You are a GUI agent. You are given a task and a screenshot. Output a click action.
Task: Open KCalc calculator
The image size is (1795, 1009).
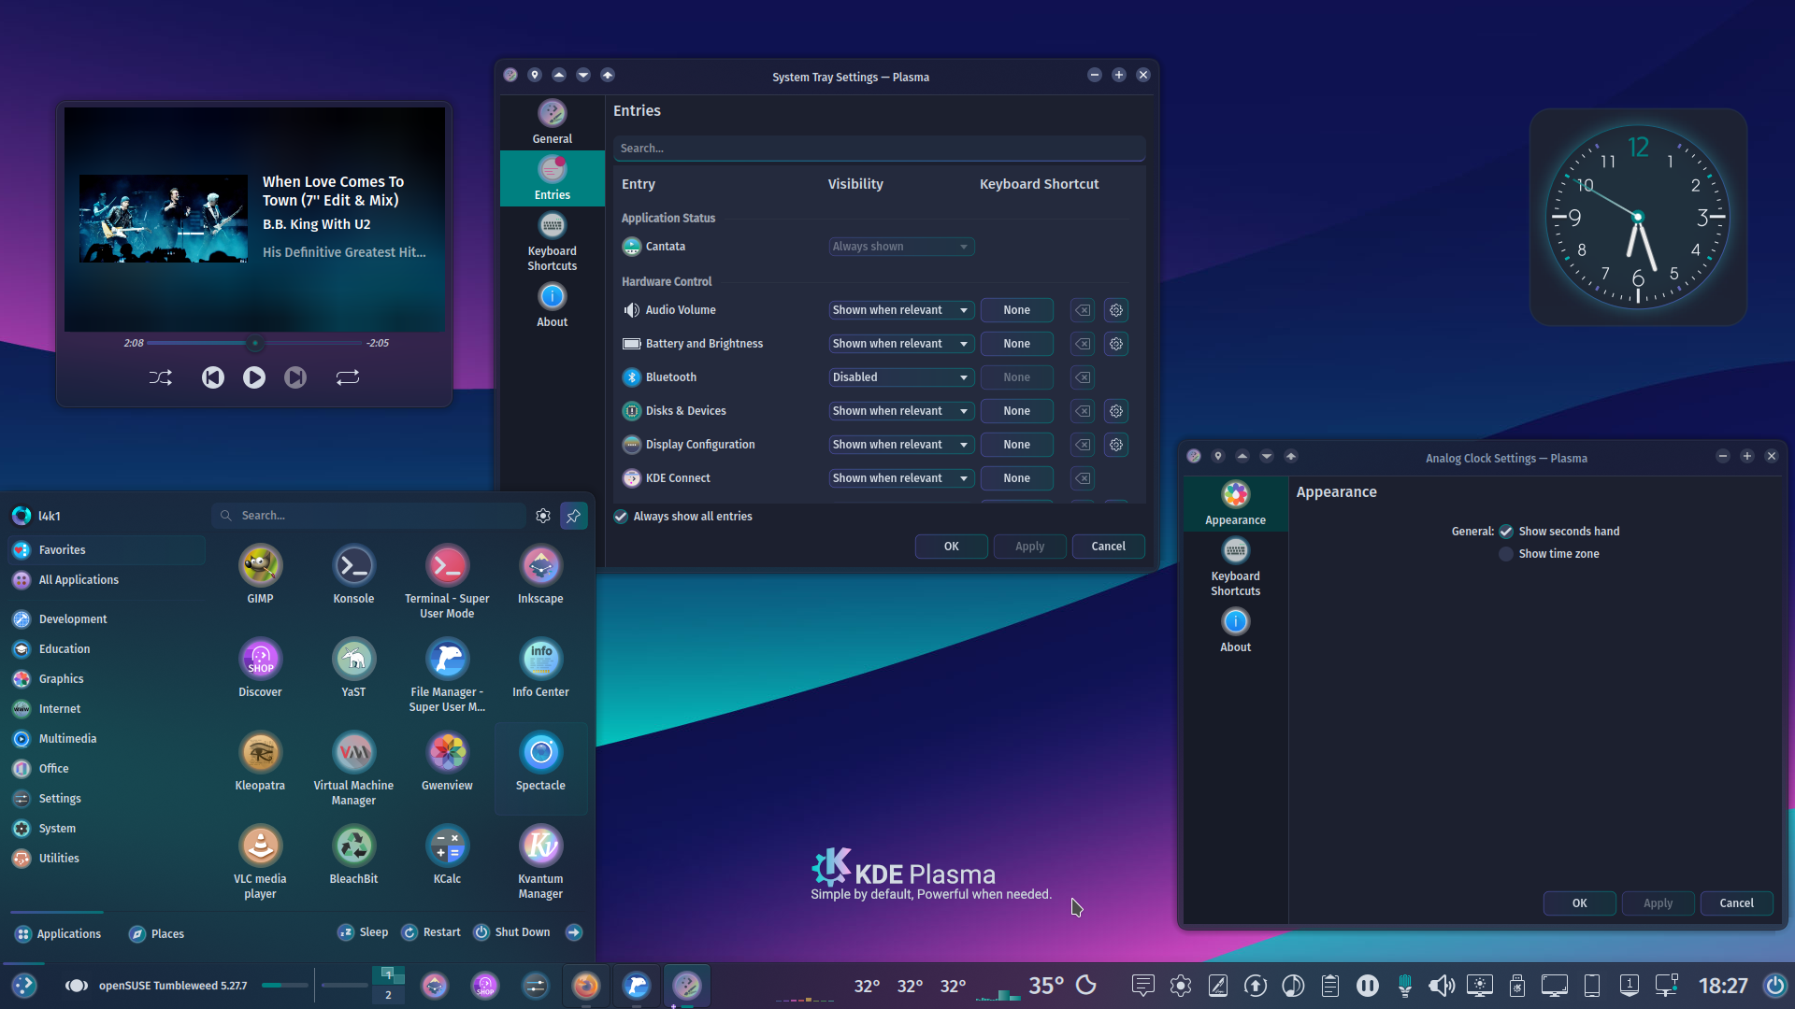click(x=447, y=854)
